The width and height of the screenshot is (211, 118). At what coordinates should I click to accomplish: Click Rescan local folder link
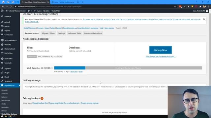[x=64, y=103]
